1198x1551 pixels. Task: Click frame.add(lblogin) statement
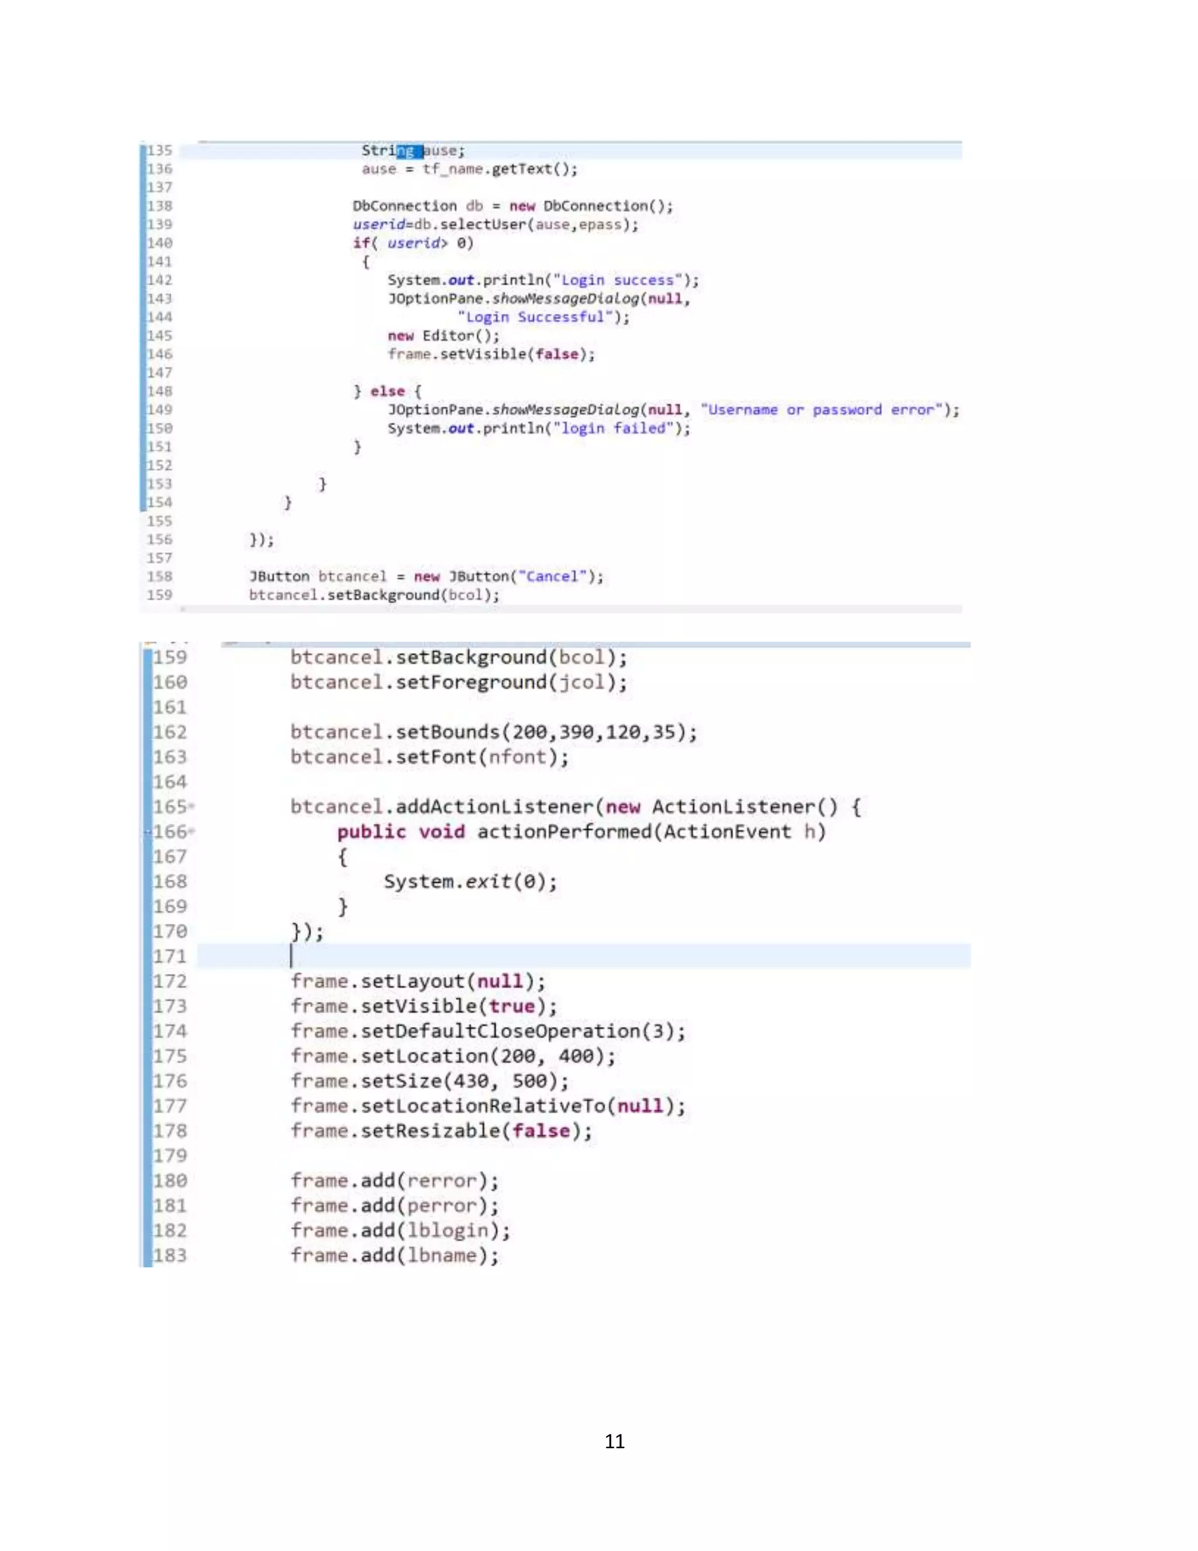coord(400,1230)
